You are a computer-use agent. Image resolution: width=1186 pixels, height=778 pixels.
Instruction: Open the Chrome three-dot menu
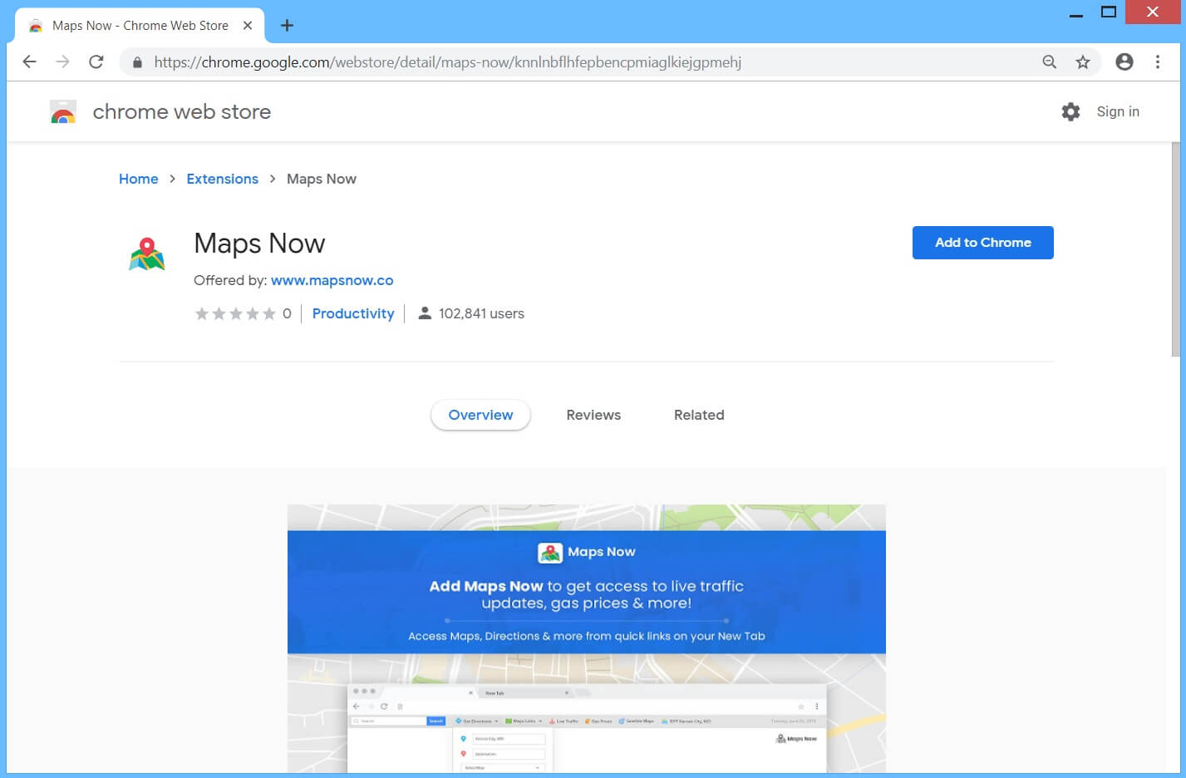[x=1158, y=62]
